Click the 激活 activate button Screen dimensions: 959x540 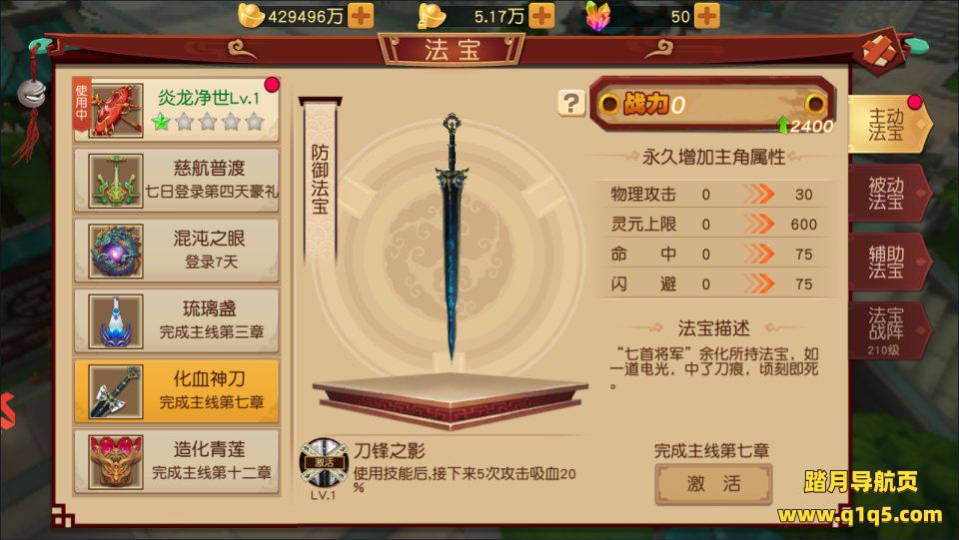click(713, 484)
